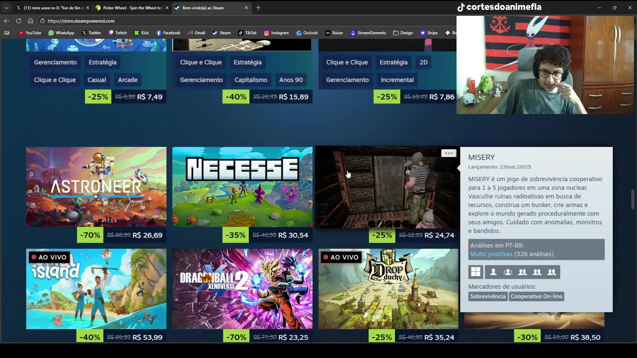Click the R$ 30,54 Necesse price
637x358 pixels.
(x=293, y=235)
